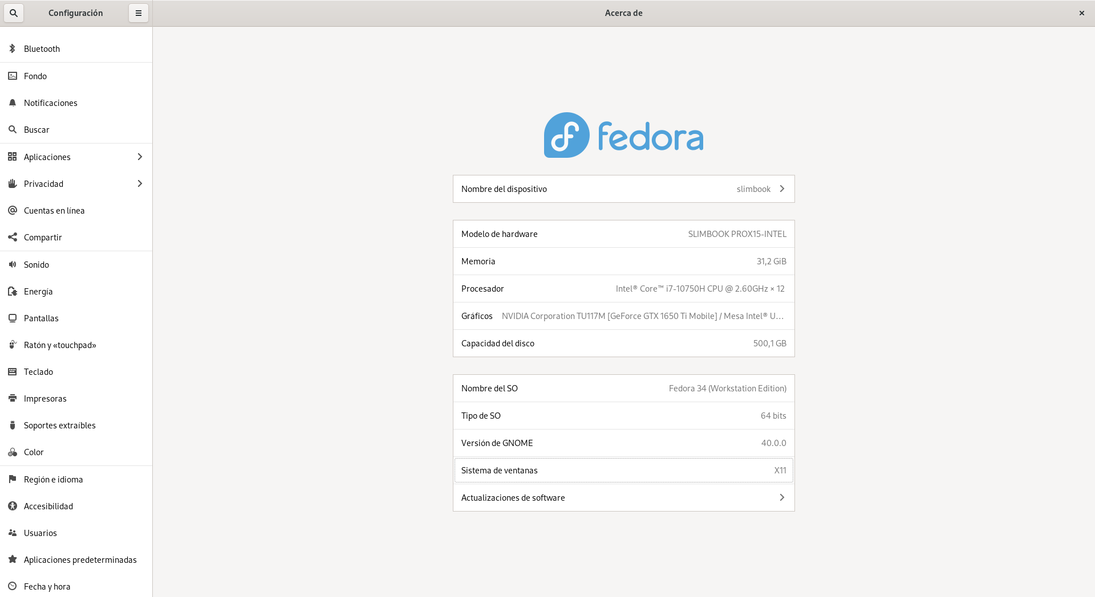
Task: Click the Soportes extraíbles USB icon
Action: click(13, 425)
